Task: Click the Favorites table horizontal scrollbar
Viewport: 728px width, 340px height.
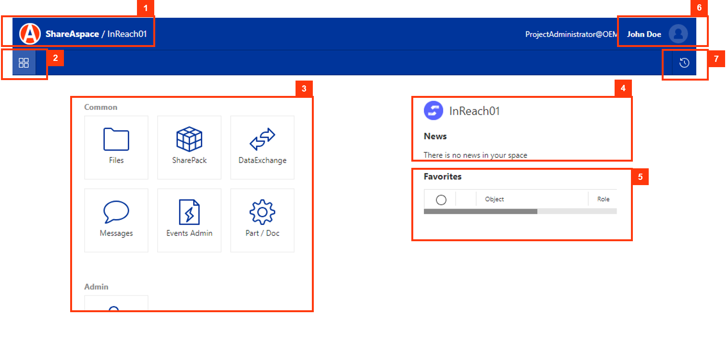Action: (481, 211)
